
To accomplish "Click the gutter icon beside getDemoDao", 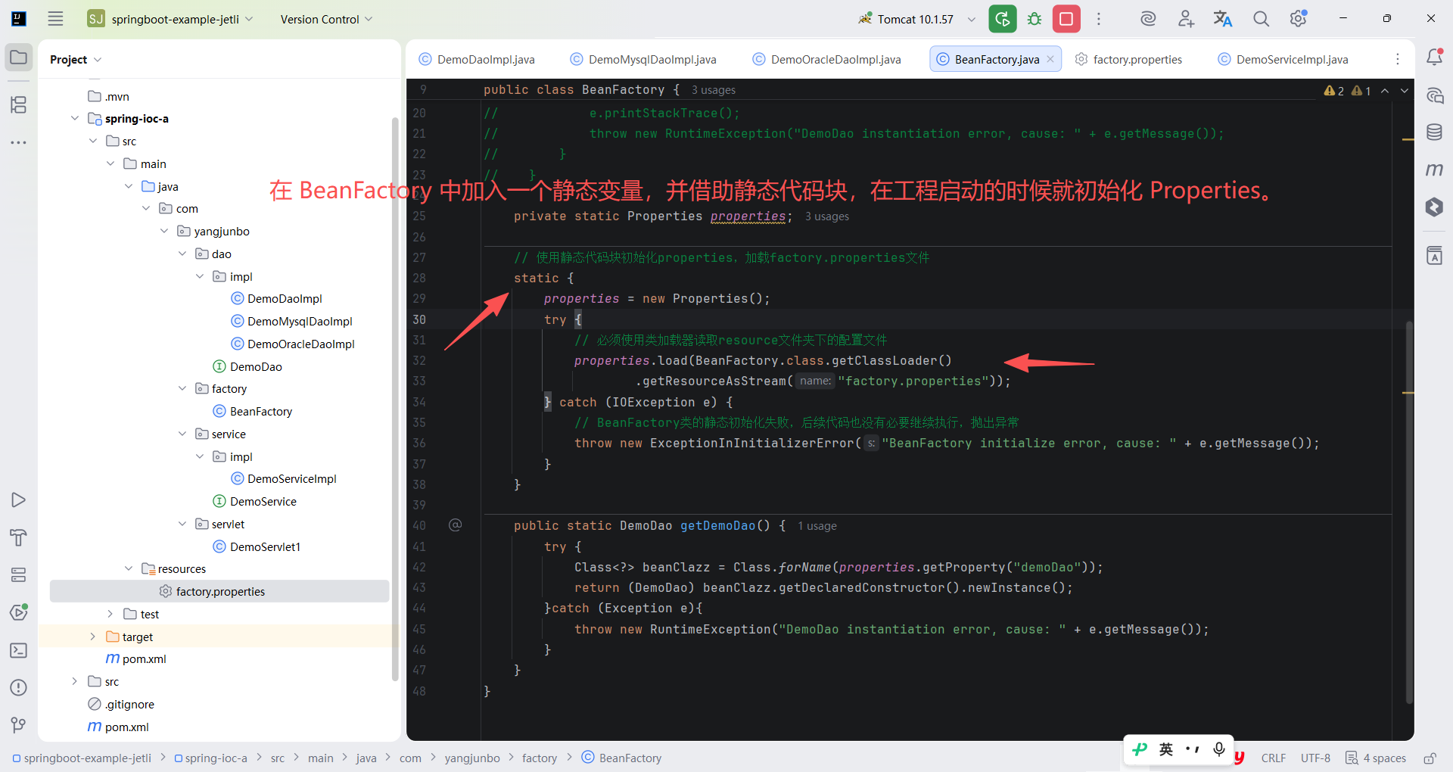I will [x=455, y=525].
